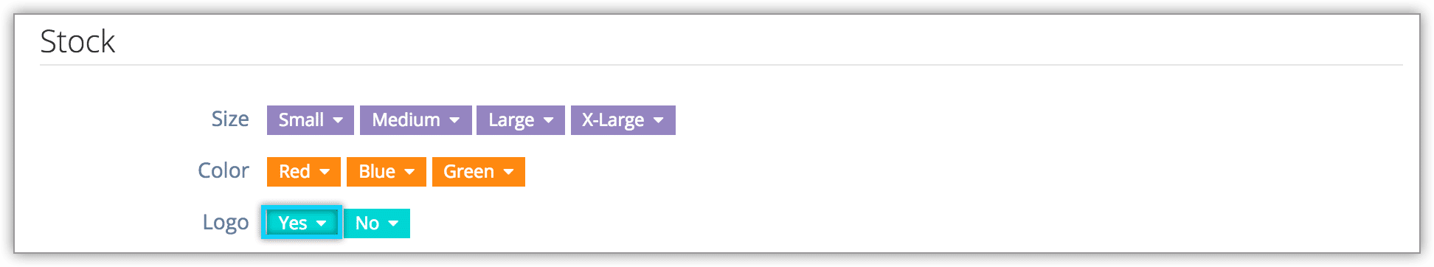The image size is (1434, 267).
Task: Select the Small size tag text
Action: click(x=301, y=119)
